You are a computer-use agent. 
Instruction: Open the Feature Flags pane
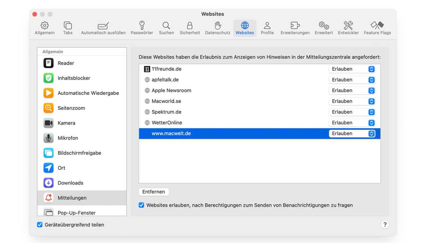[x=377, y=28]
